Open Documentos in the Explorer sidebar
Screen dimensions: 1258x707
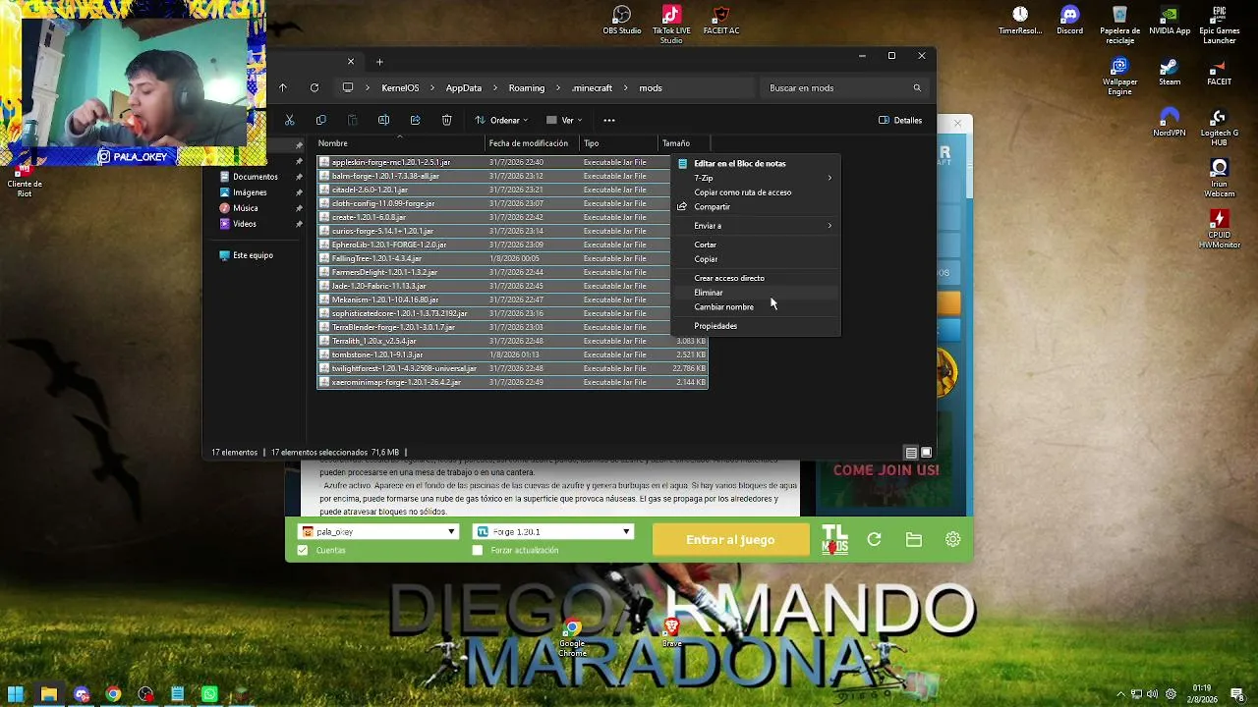coord(255,177)
